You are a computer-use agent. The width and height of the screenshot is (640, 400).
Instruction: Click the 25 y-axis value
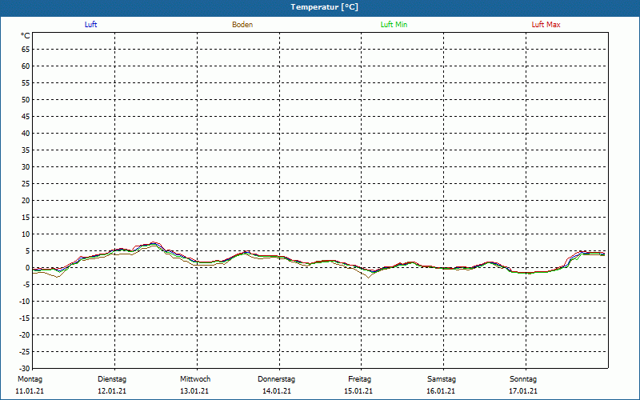click(x=26, y=184)
